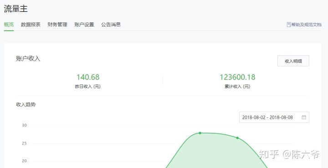Select the 123600.18 cumulative income value
Viewport: 328px width, 168px height.
click(237, 77)
